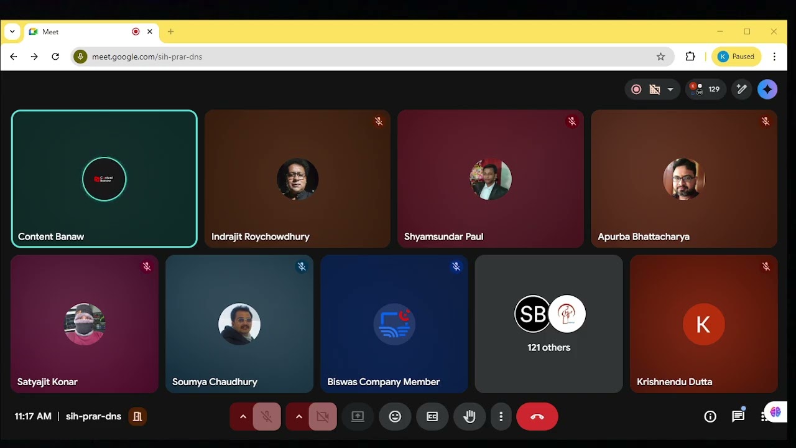The image size is (796, 448).
Task: Open the participants list showing 129
Action: point(706,90)
